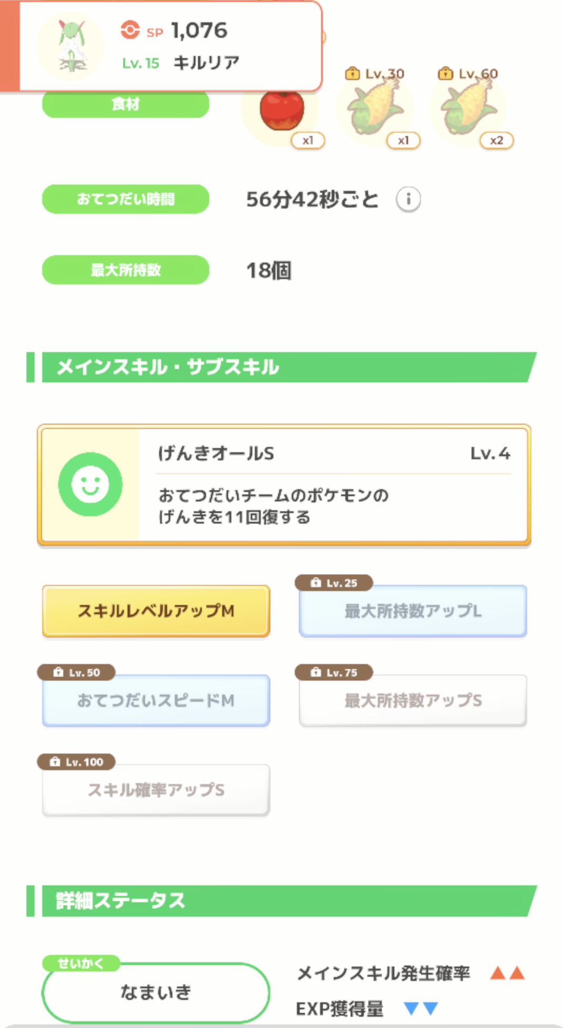Open the locked 最大所持数アップS sub skill
The width and height of the screenshot is (564, 1028).
point(413,700)
